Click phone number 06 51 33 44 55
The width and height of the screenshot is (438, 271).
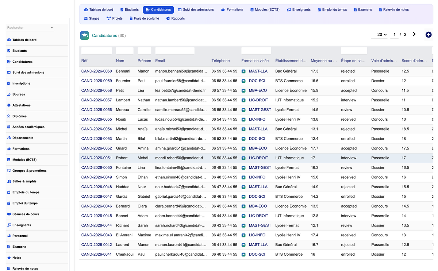pos(224,148)
